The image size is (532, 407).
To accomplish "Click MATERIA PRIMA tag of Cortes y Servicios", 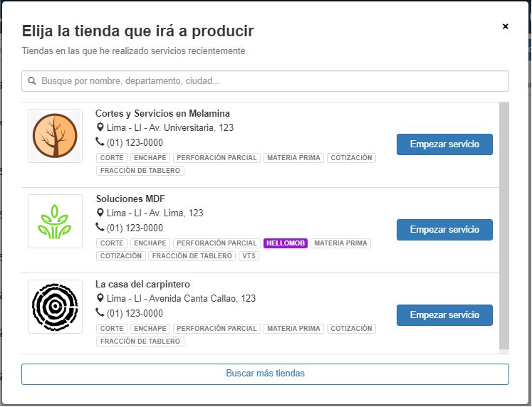I will coord(293,158).
